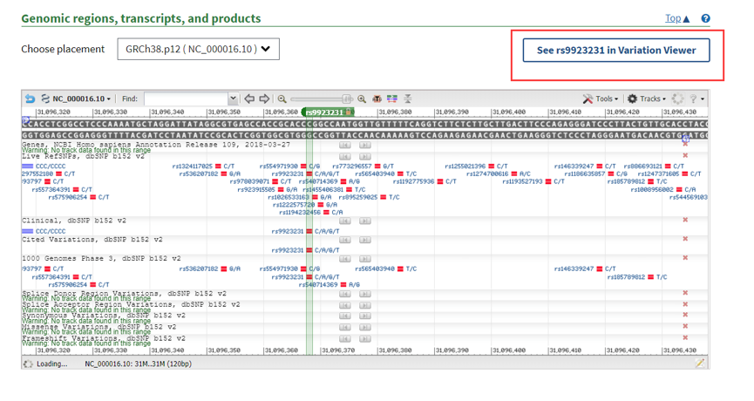Select rs886693121 C/T variant
Viewport: 754px width, 401px height.
pyautogui.click(x=654, y=167)
